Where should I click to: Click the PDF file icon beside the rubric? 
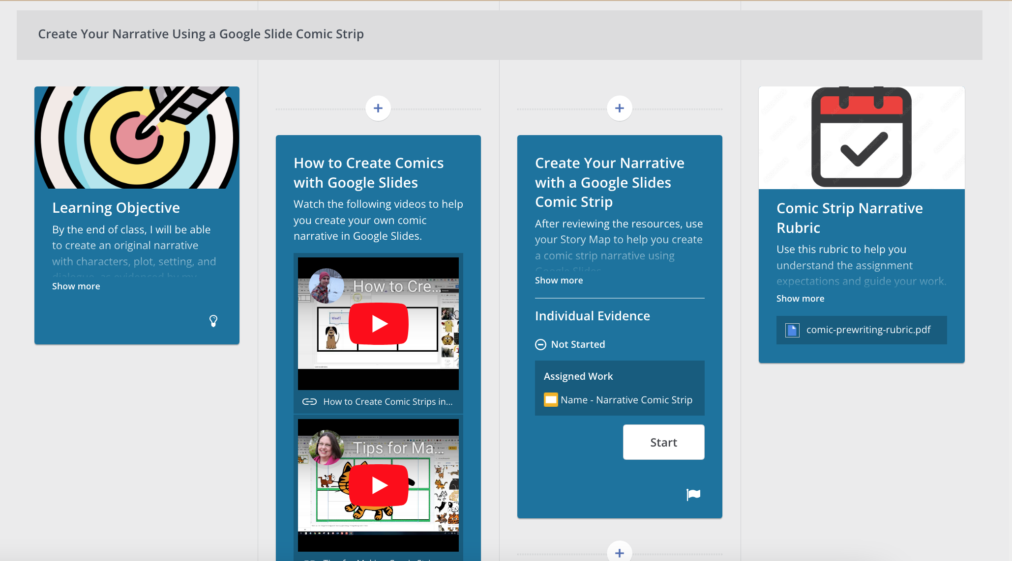click(792, 330)
